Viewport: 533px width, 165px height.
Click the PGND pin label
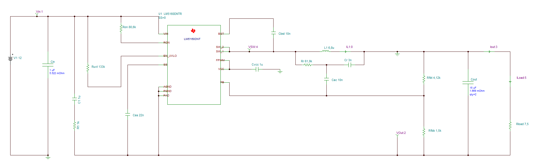click(167, 91)
